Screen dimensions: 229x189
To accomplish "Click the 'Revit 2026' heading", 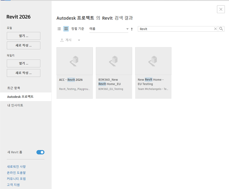I will [19, 17].
